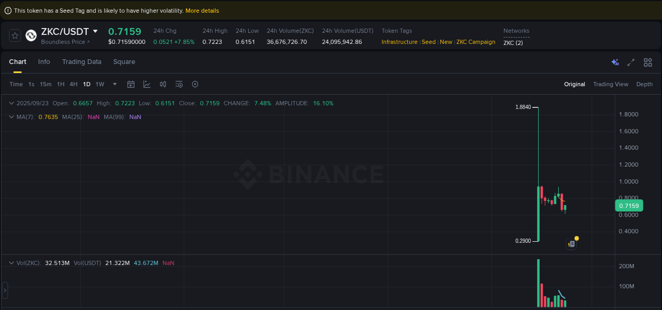This screenshot has height=310, width=662.
Task: Click the AI analysis icon
Action: pyautogui.click(x=615, y=62)
